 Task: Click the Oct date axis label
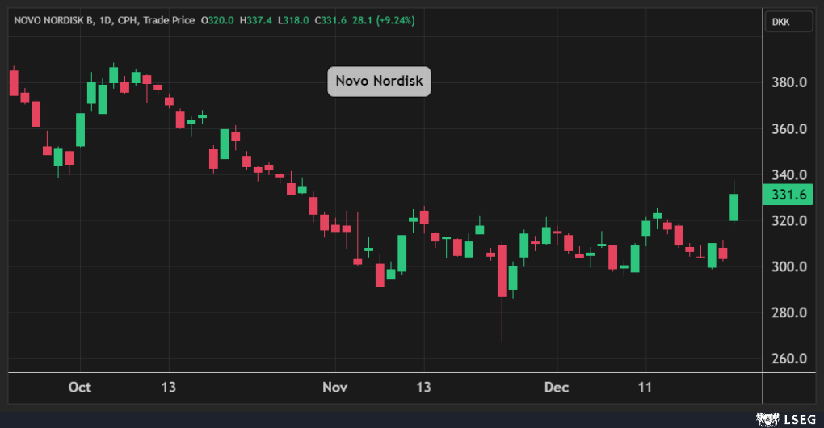coord(79,388)
